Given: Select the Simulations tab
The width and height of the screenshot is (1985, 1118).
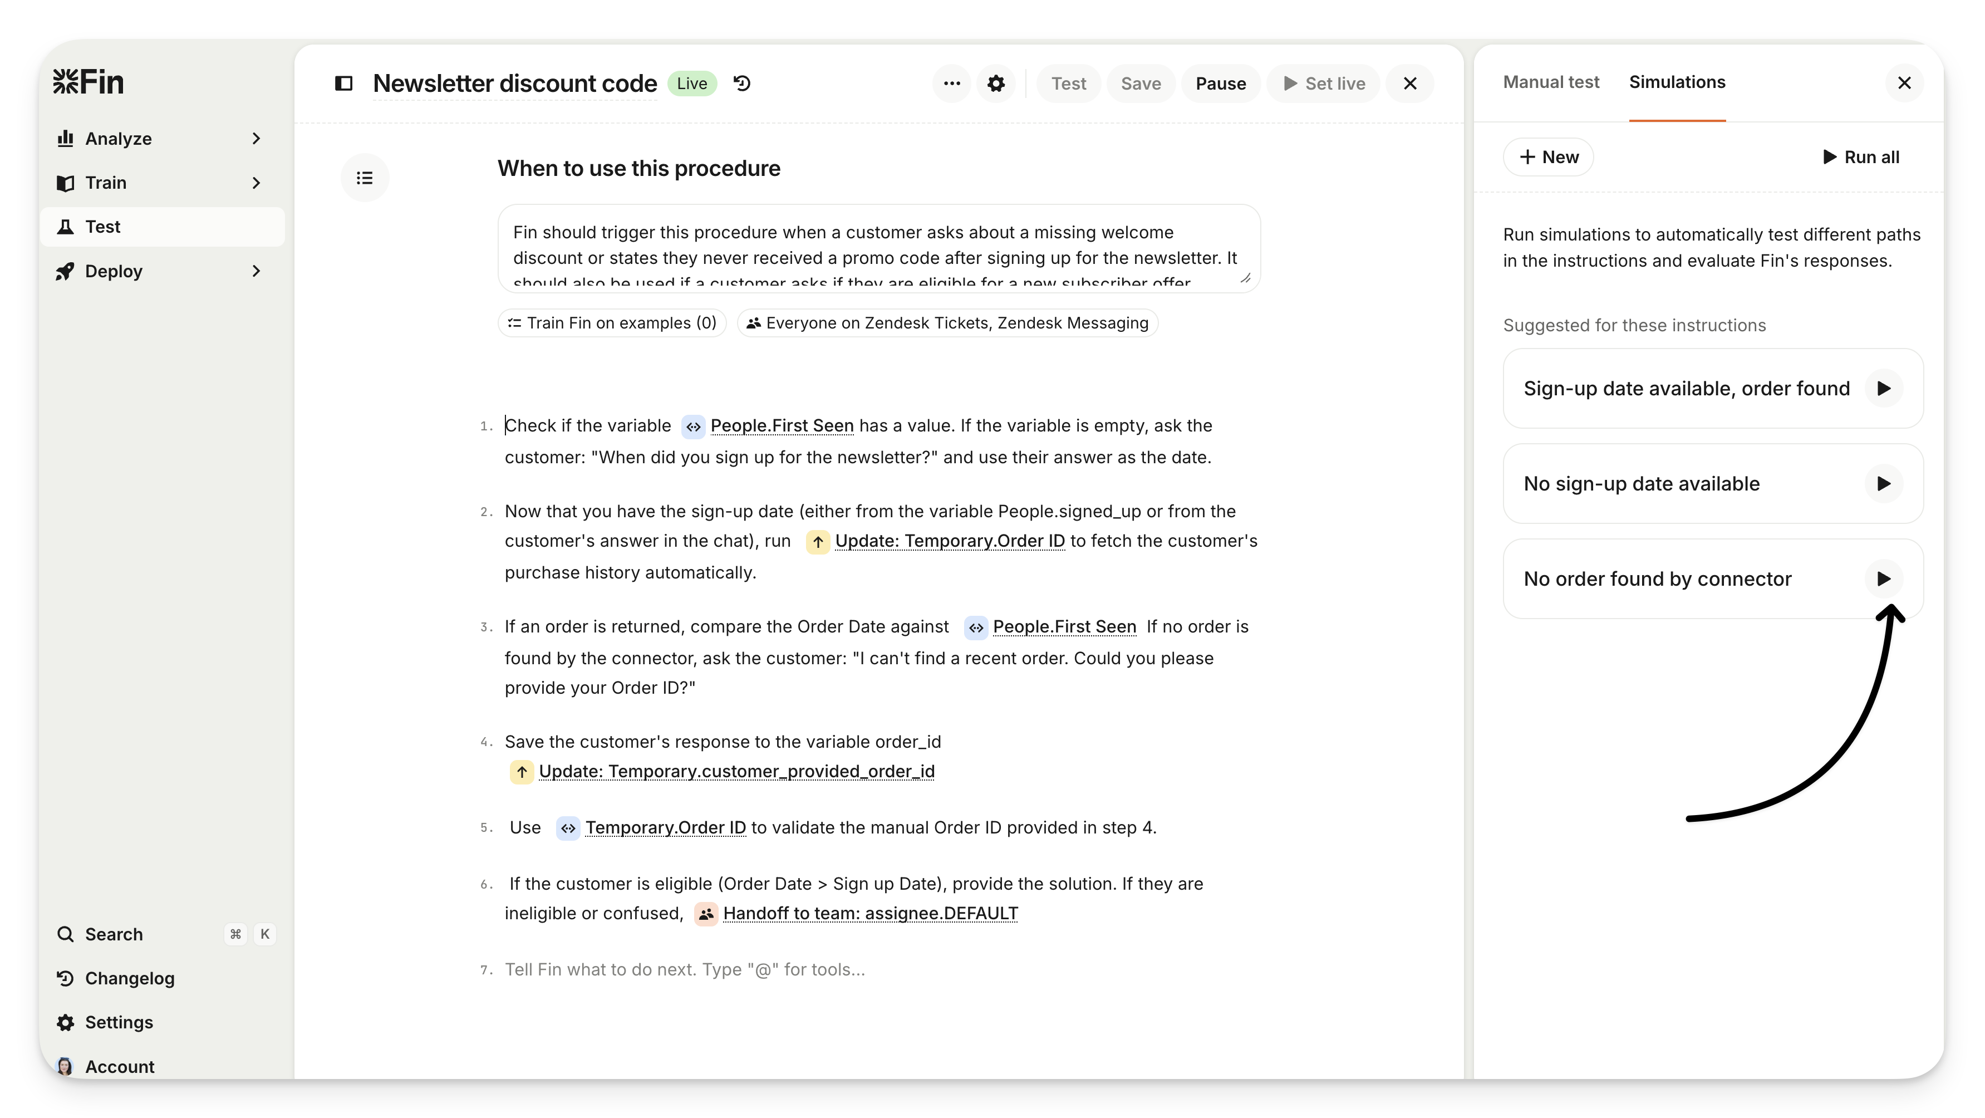Looking at the screenshot, I should pyautogui.click(x=1677, y=82).
